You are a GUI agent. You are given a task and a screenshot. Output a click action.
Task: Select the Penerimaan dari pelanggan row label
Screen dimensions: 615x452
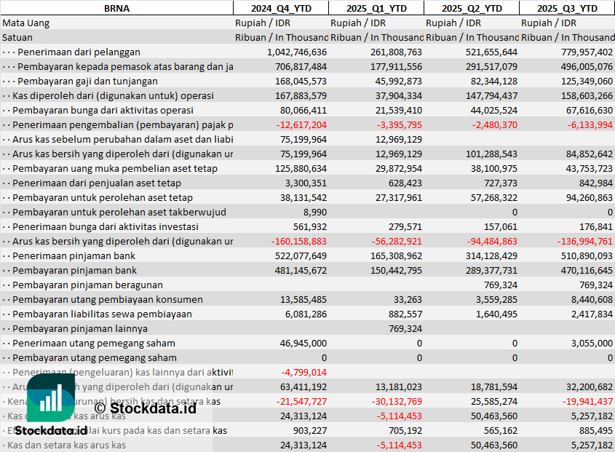tap(79, 52)
